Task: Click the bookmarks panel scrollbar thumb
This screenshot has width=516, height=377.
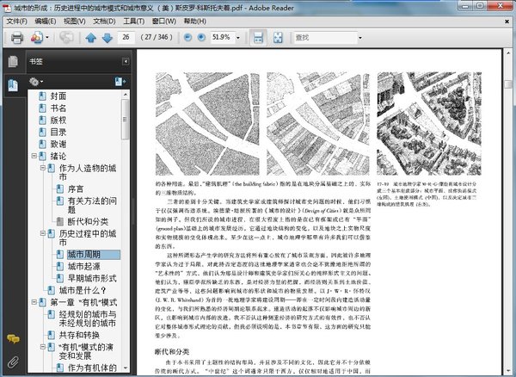Action: [125, 119]
